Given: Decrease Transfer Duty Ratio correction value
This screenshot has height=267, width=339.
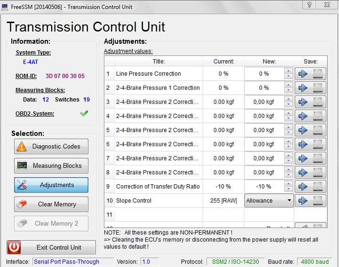Looking at the screenshot, I should pos(288,189).
